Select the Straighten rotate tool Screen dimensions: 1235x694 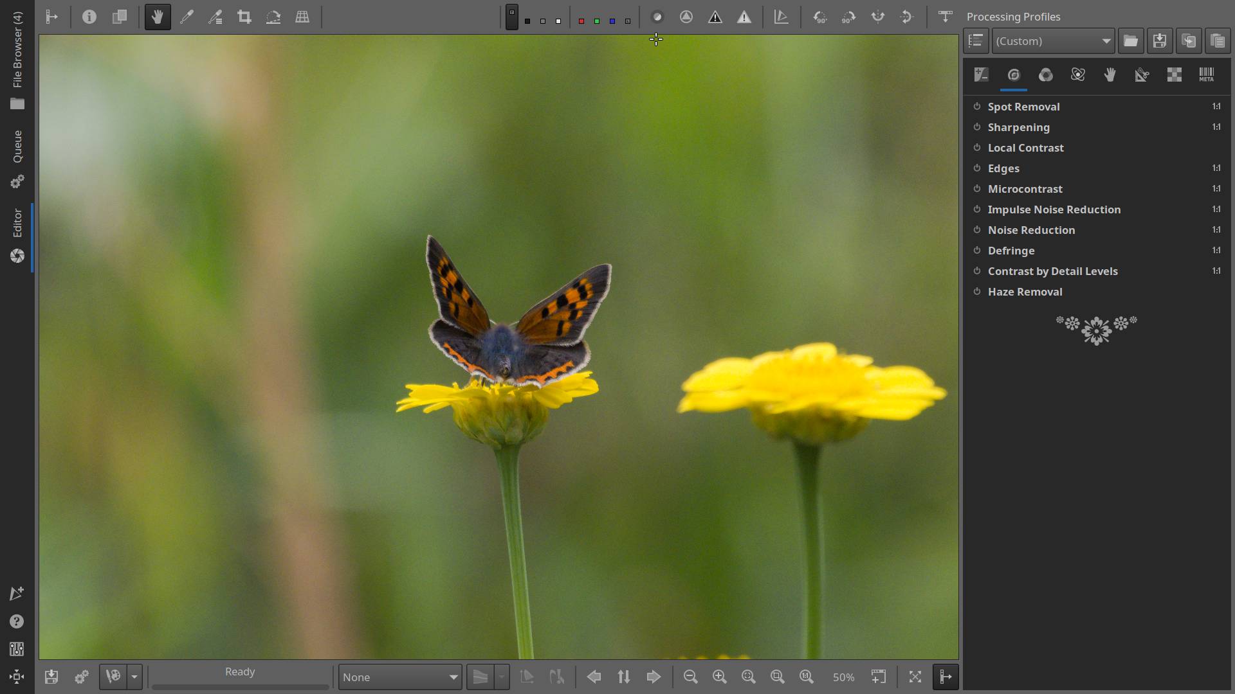(273, 17)
